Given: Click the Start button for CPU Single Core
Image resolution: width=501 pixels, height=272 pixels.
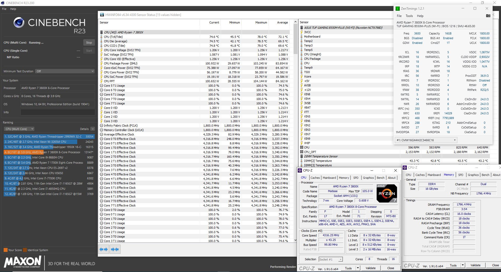Looking at the screenshot, I should point(89,51).
